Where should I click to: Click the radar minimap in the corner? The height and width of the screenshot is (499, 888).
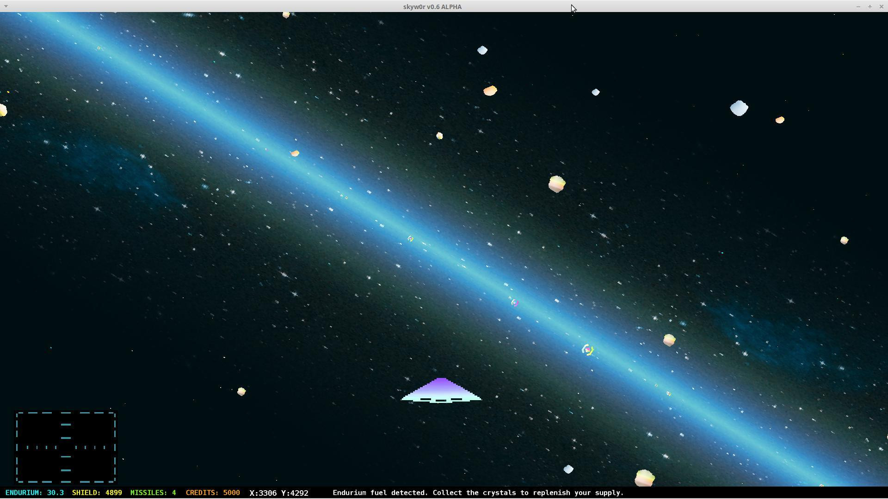coord(66,447)
